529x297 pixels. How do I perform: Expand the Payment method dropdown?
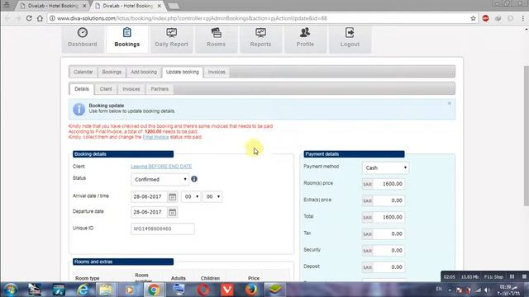click(x=386, y=167)
